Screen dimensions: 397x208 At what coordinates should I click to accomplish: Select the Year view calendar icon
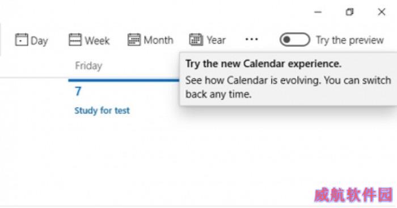(196, 40)
